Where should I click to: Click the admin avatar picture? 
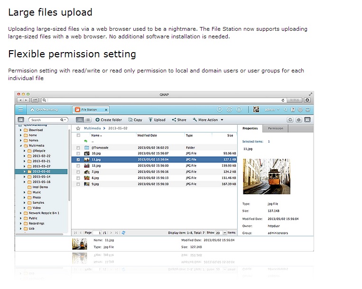click(256, 109)
